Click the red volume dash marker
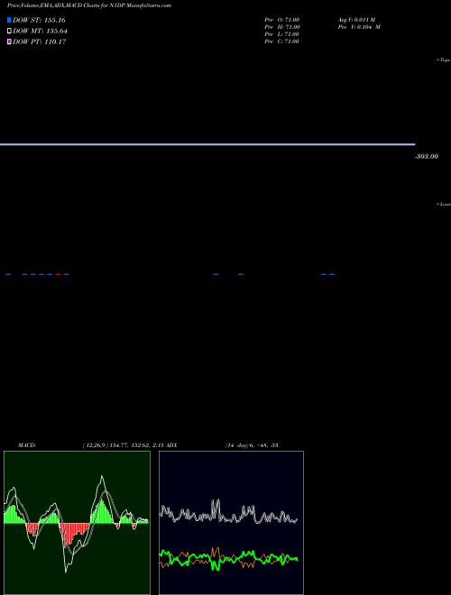Viewport: 451px width, 595px height. [x=58, y=274]
